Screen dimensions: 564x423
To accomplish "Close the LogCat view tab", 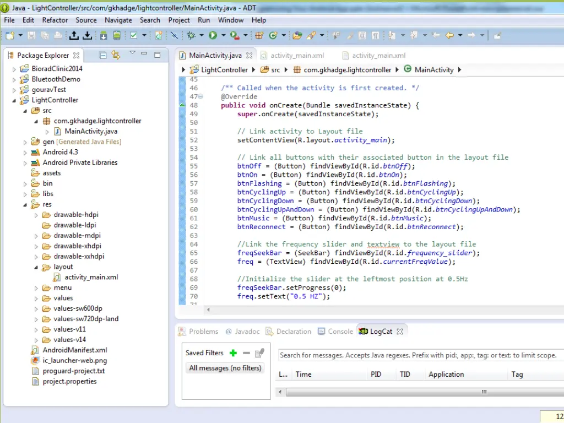I will 400,331.
